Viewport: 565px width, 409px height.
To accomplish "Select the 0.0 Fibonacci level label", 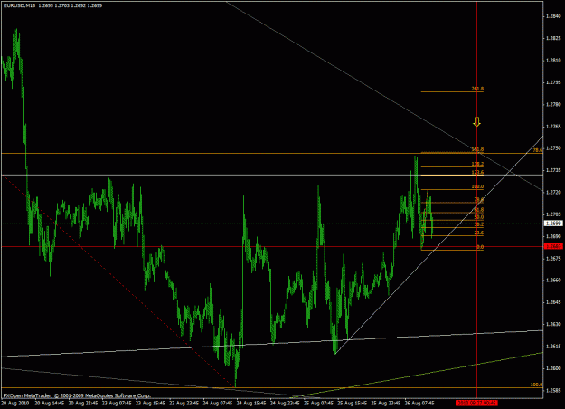I will coord(480,247).
